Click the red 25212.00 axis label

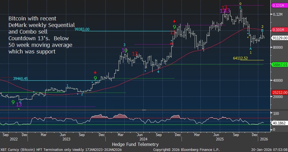(280, 93)
